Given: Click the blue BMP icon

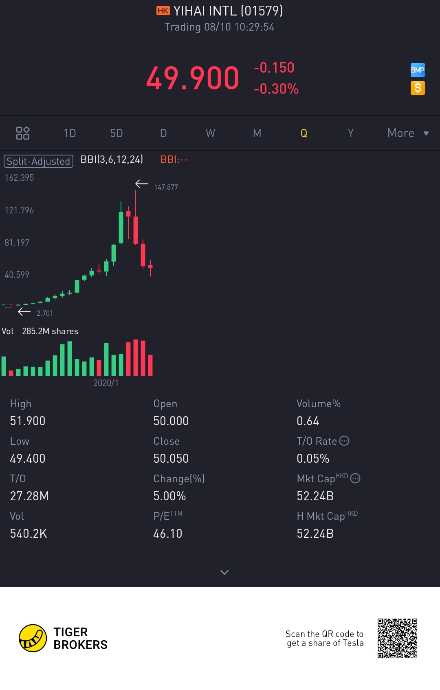Looking at the screenshot, I should pos(418,70).
